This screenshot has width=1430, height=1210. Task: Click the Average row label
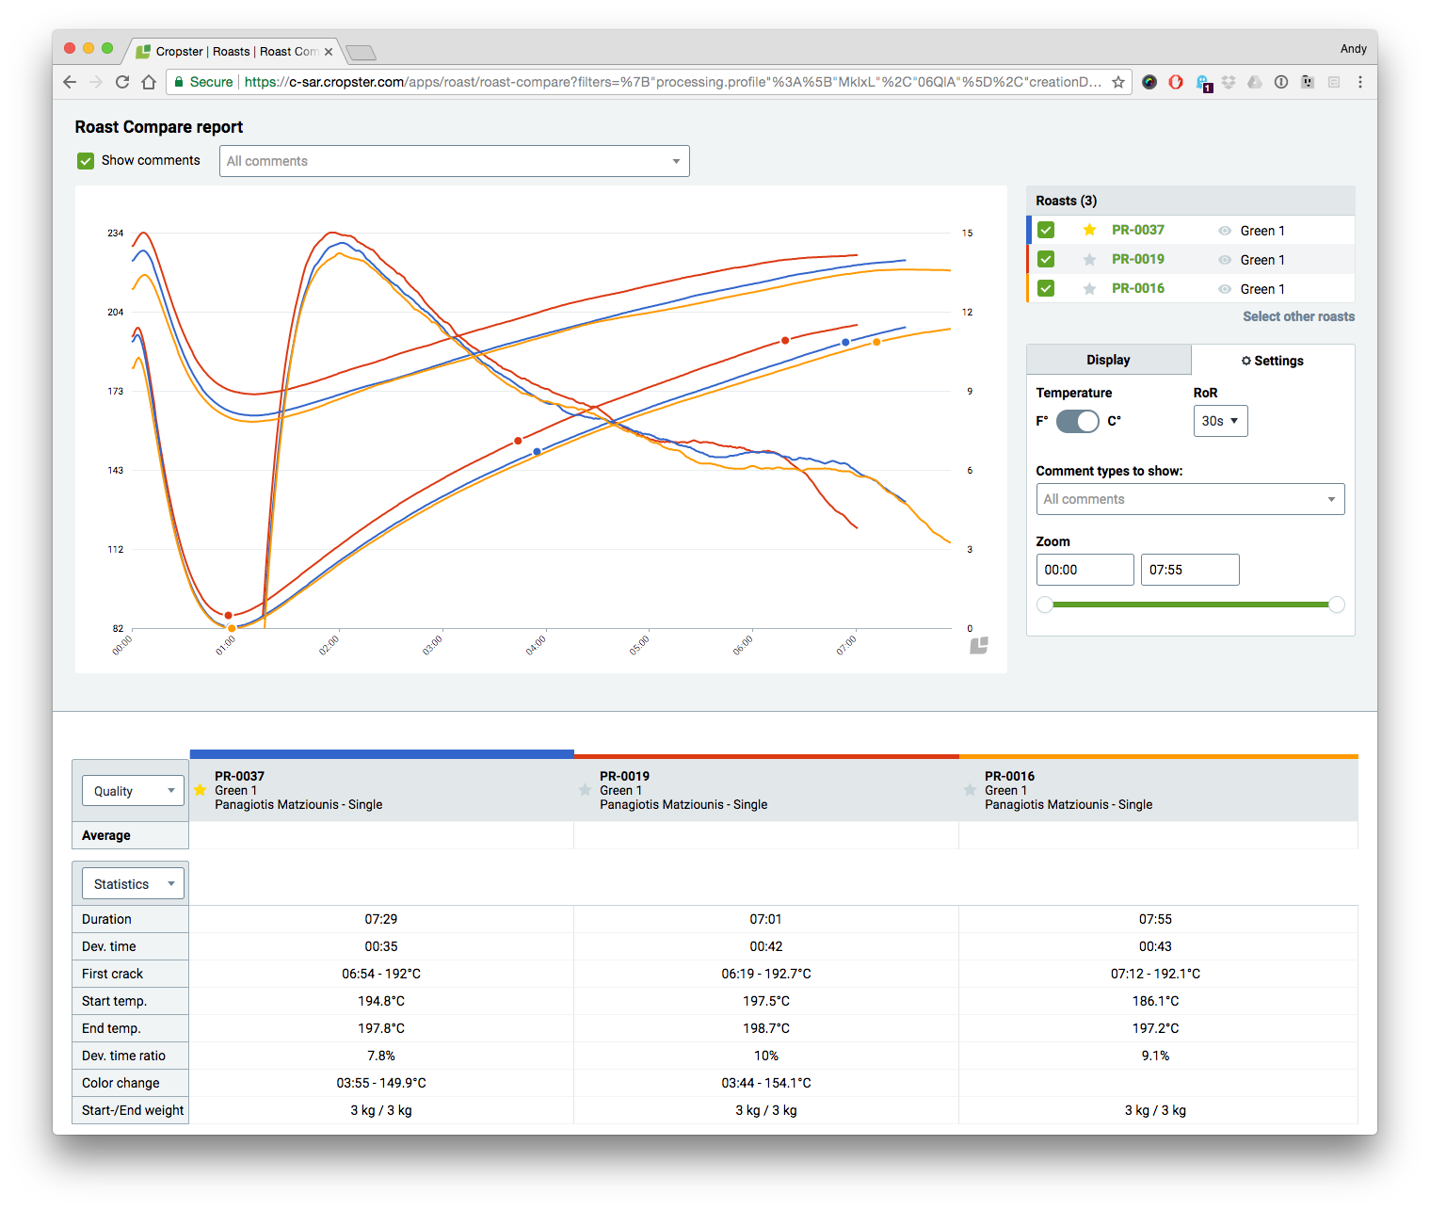pos(106,835)
